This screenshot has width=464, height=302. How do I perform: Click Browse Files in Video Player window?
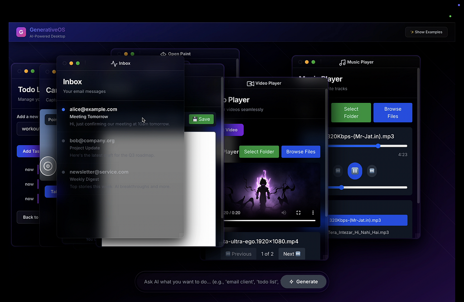(301, 151)
